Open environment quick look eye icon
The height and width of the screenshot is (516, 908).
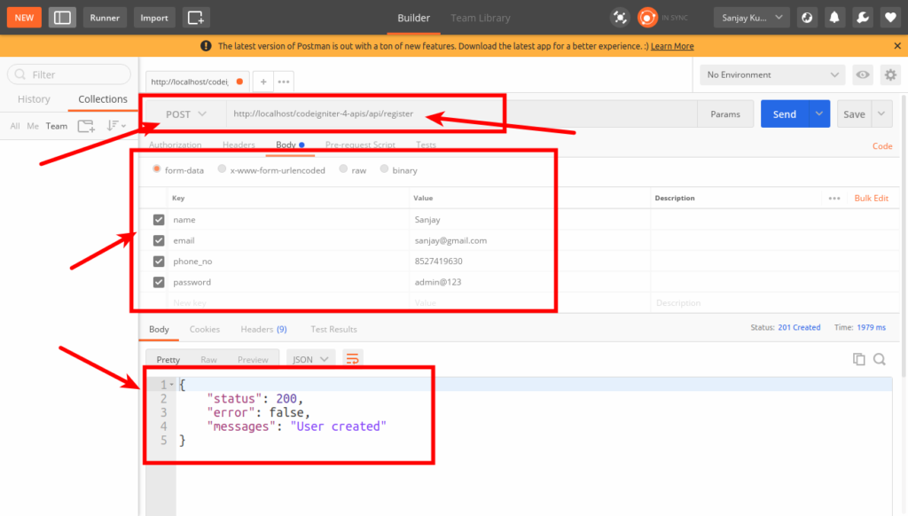pos(863,74)
